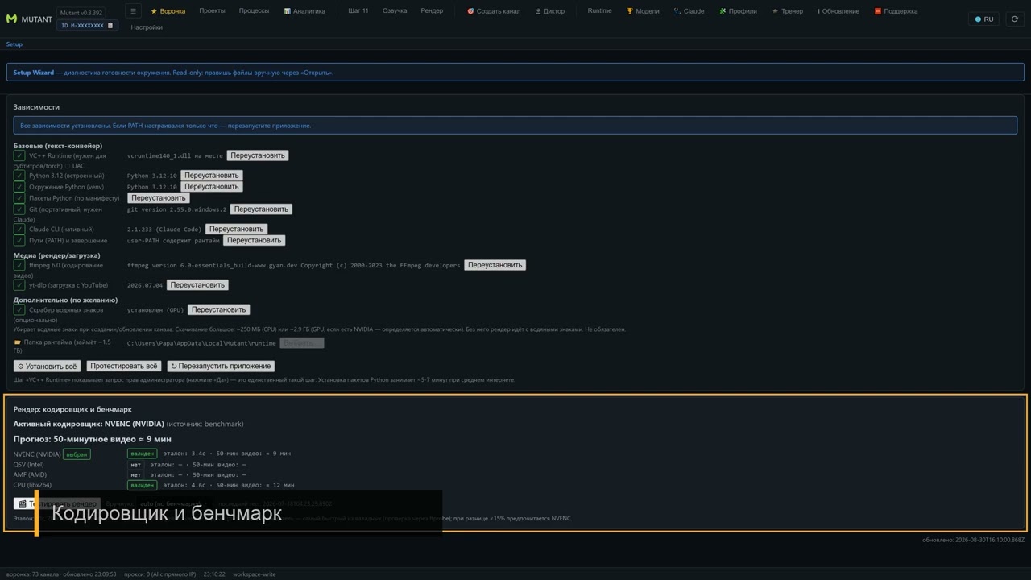1031x580 pixels.
Task: Open the Runtime tab
Action: coord(599,11)
